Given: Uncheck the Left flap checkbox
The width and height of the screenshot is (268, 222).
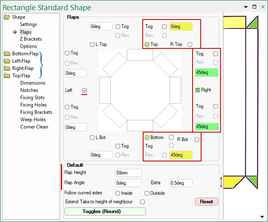Looking at the screenshot, I should point(84,90).
